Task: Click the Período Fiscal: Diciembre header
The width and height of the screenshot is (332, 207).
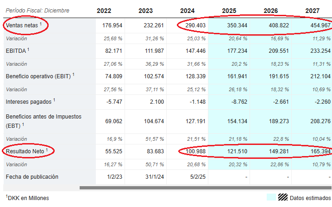Action: (x=38, y=10)
